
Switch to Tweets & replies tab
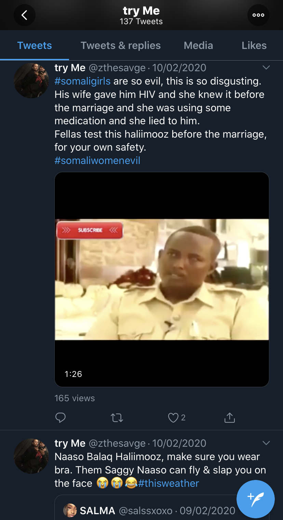(x=121, y=46)
